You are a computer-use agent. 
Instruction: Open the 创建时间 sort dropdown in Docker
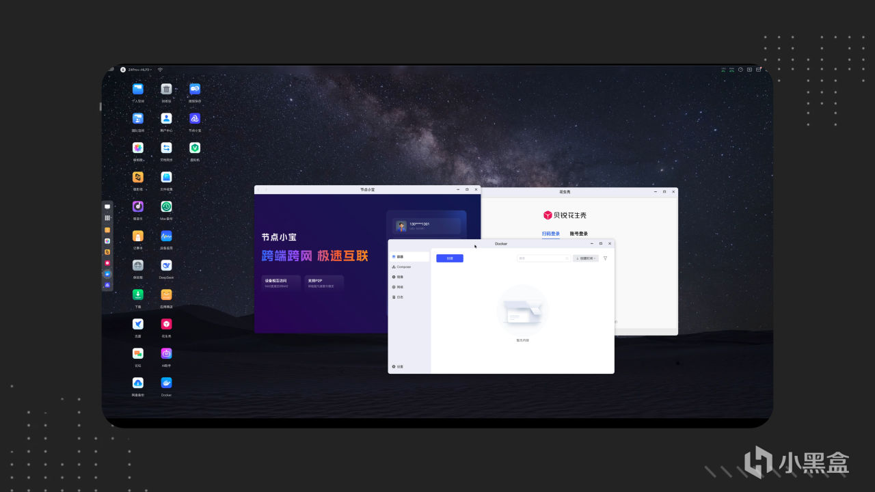tap(586, 258)
